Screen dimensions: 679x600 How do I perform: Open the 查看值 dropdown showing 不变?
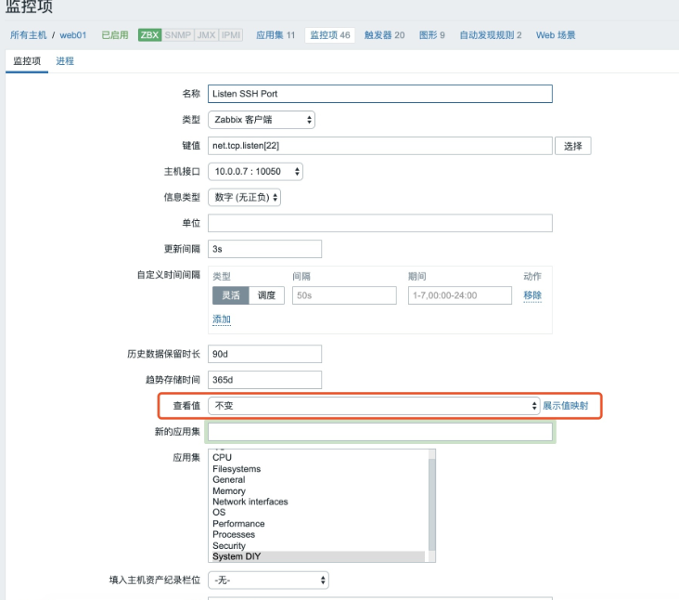coord(374,406)
